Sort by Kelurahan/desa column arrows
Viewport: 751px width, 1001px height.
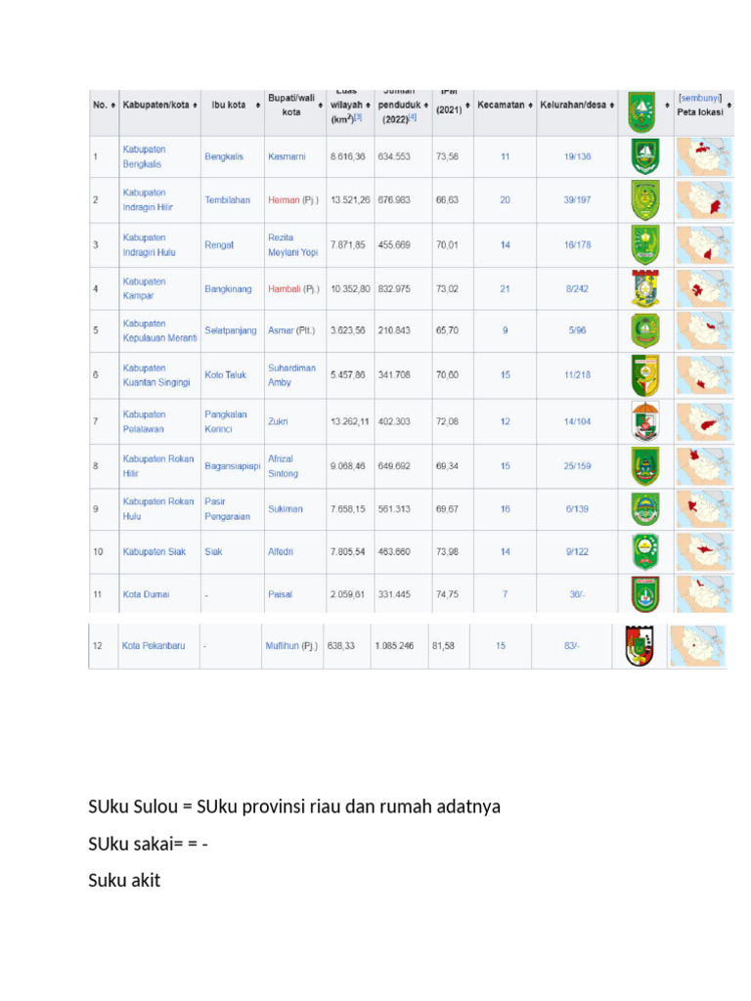(x=613, y=106)
